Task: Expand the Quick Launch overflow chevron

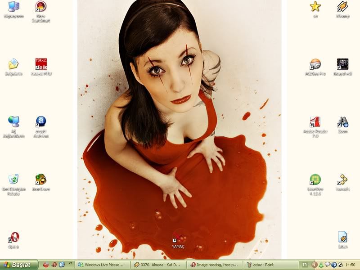Action: tap(70, 263)
